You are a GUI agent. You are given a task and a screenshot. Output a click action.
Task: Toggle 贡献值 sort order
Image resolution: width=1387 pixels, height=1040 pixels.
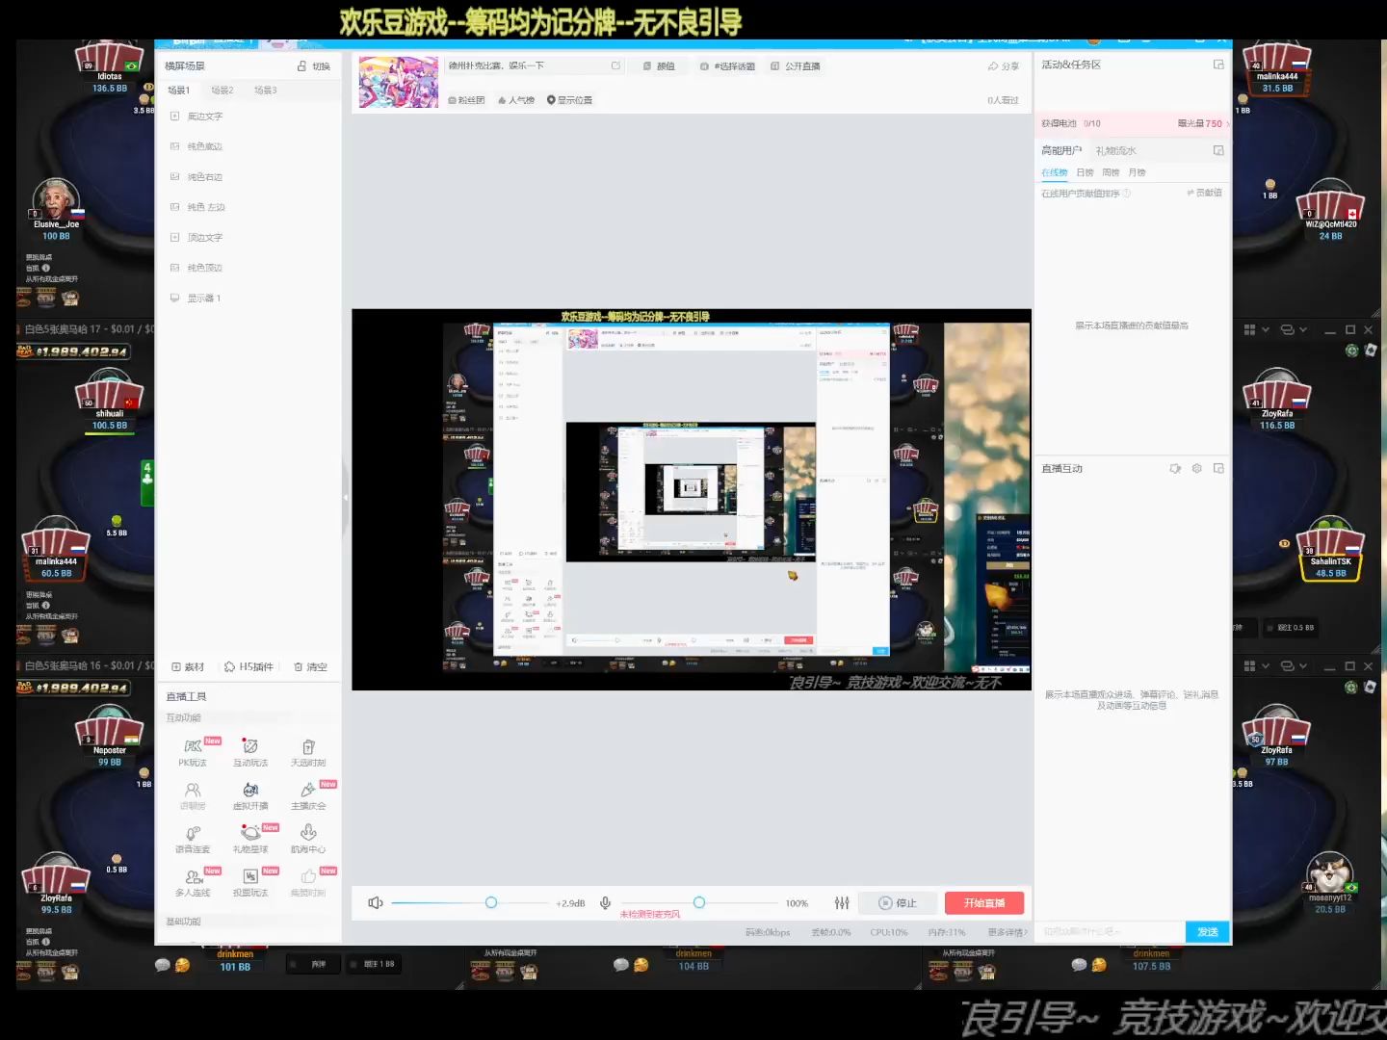click(x=1204, y=193)
